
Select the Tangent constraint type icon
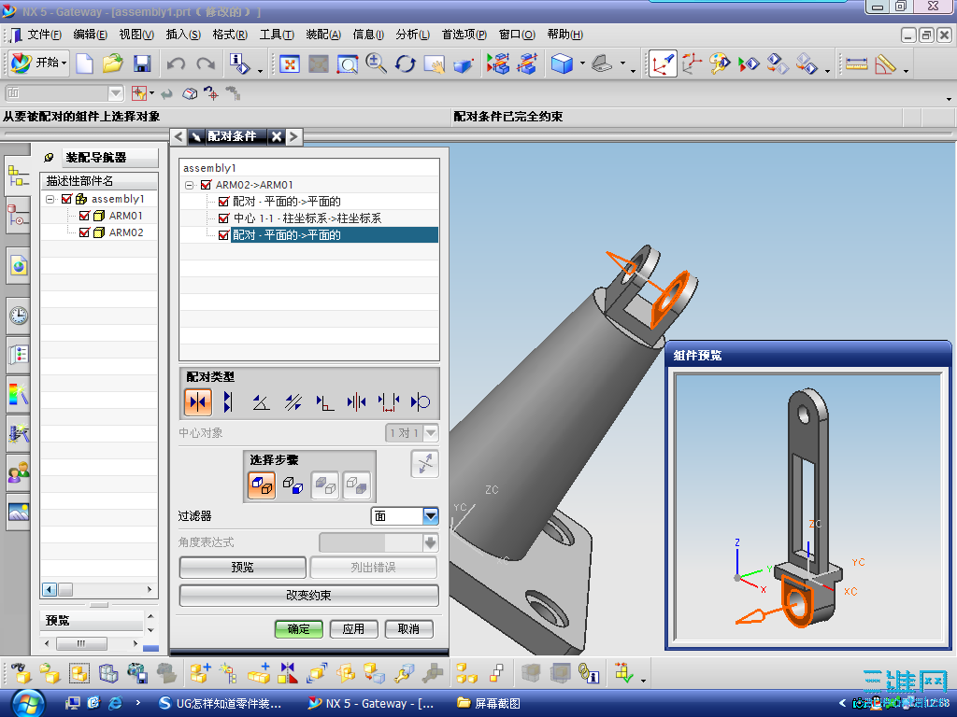(421, 402)
